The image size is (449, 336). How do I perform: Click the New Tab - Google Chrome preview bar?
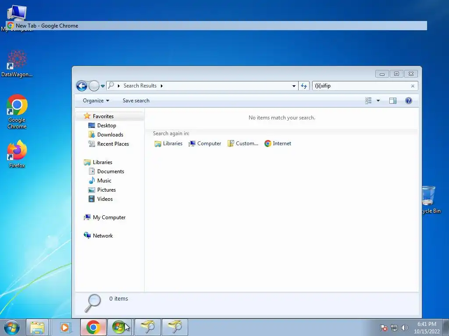[217, 26]
